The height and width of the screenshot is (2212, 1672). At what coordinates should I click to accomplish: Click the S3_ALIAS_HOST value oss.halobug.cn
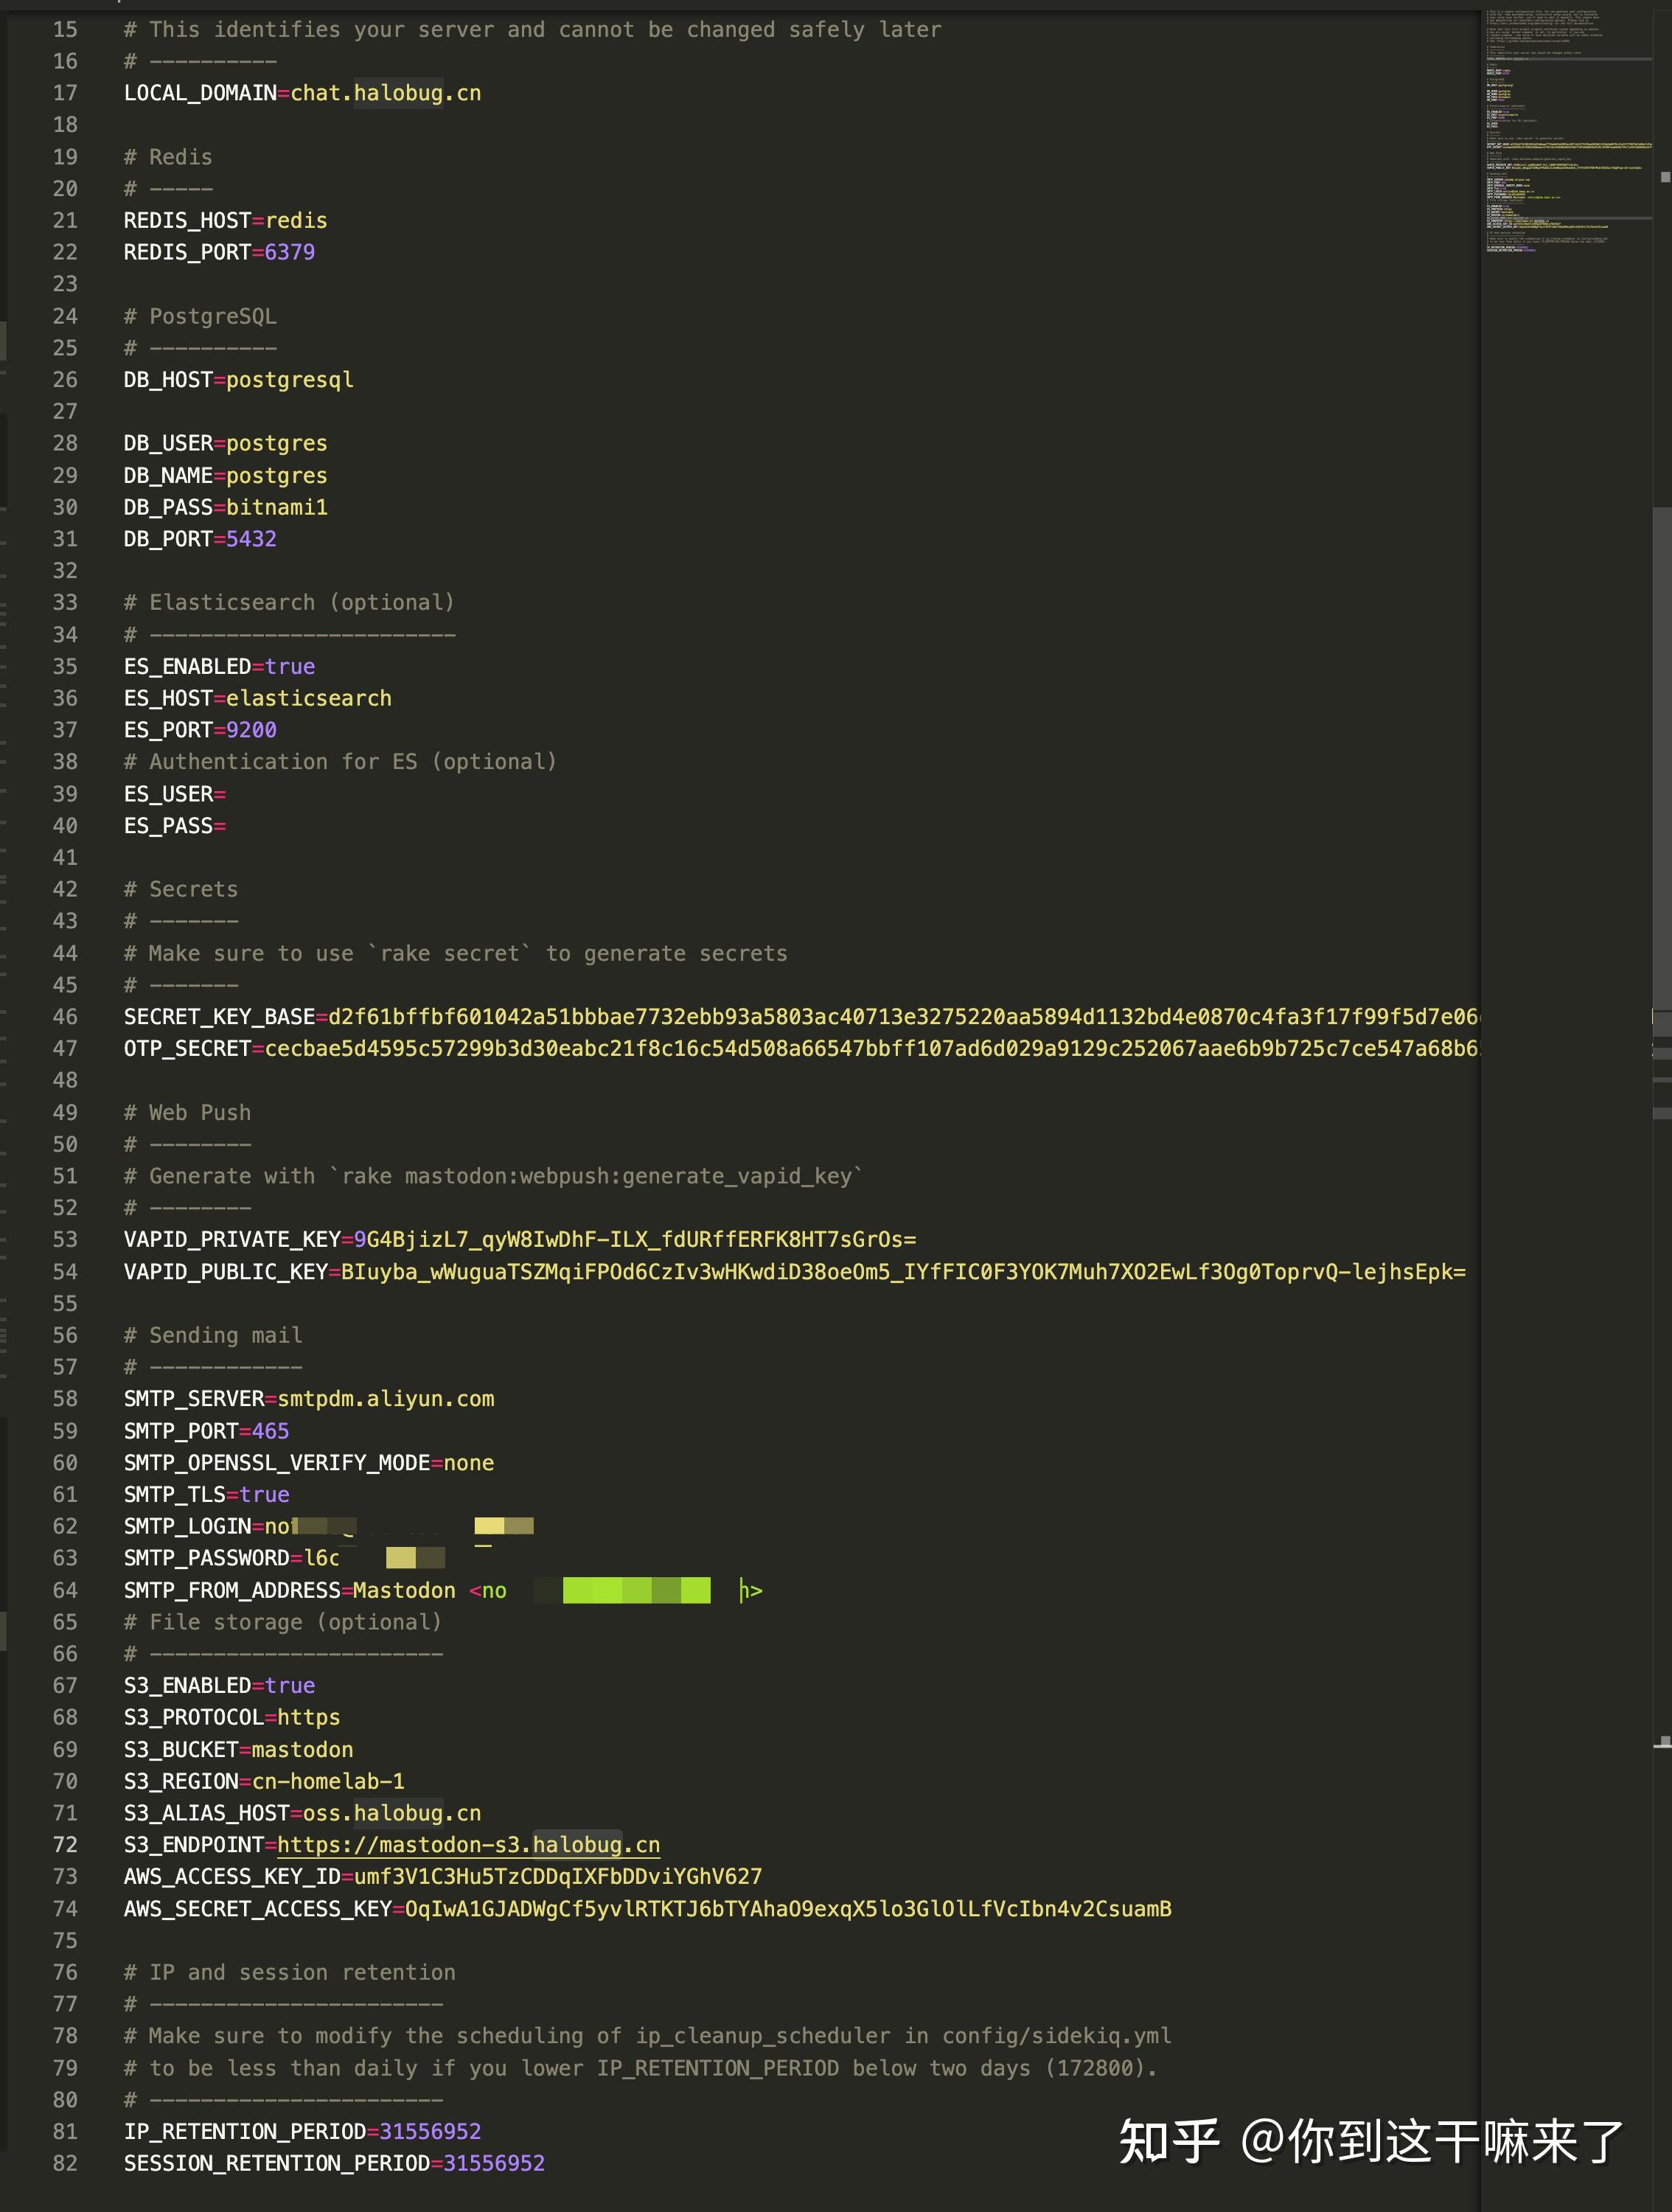(x=392, y=1813)
